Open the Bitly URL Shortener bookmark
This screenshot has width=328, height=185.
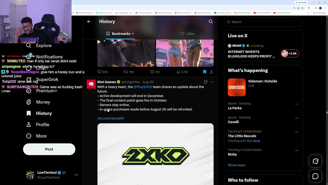pos(243,13)
